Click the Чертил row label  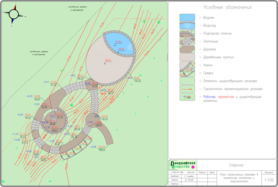click(x=174, y=180)
